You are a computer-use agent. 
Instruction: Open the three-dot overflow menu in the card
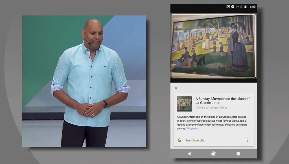pos(248,140)
